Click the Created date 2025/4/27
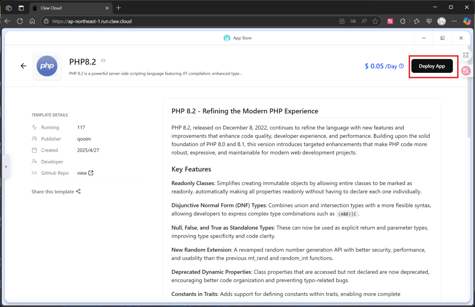 coord(88,150)
